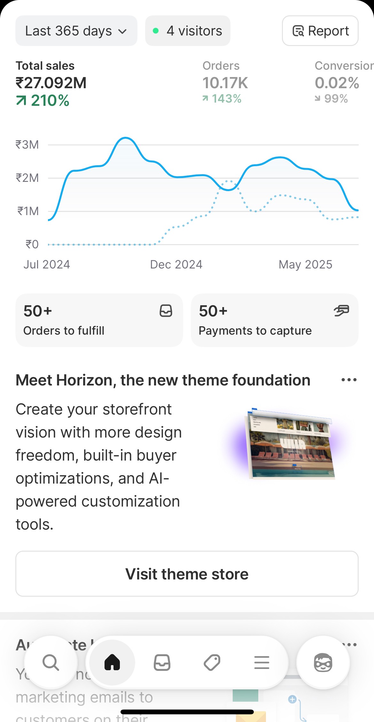This screenshot has width=374, height=722.
Task: Click Visit theme store button
Action: pos(187,574)
